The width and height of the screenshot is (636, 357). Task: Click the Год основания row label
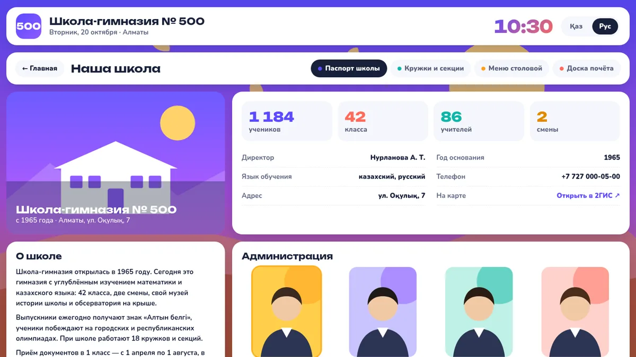(460, 158)
